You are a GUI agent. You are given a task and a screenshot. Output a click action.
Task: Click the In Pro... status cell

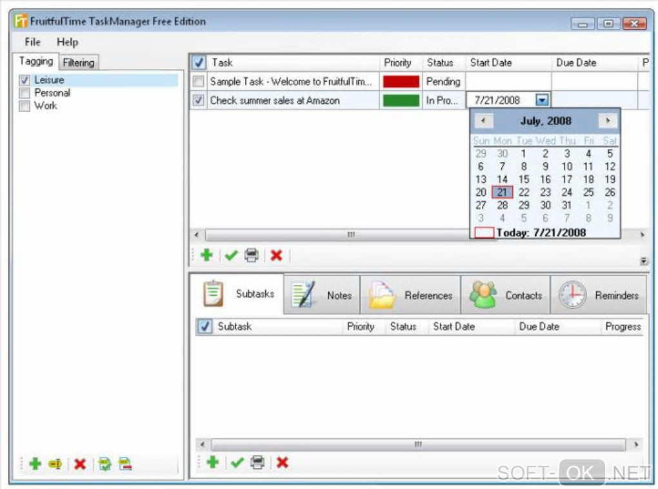(444, 100)
